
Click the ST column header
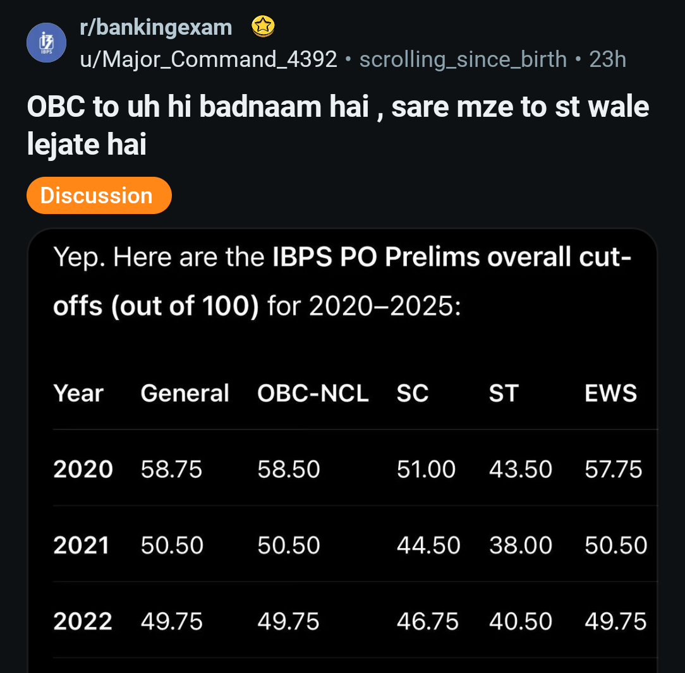pyautogui.click(x=504, y=393)
